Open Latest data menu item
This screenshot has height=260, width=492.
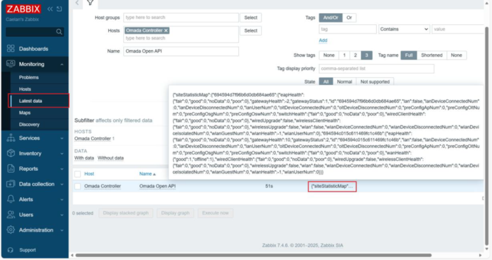pos(30,101)
